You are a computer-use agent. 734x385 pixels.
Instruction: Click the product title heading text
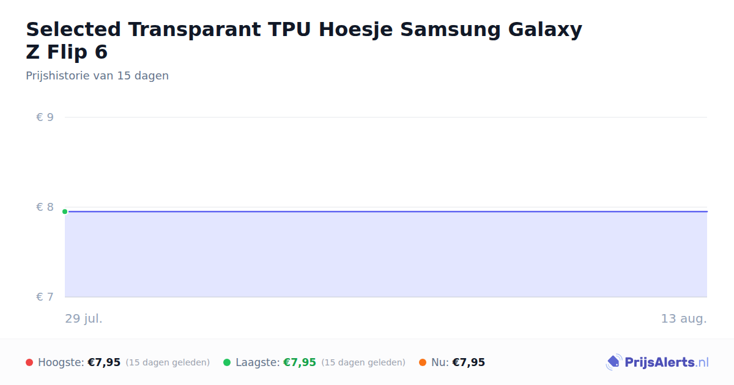pos(304,40)
